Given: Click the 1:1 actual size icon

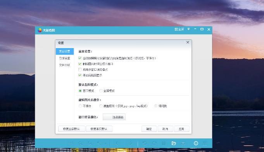Looking at the screenshot, I should click(71, 143).
